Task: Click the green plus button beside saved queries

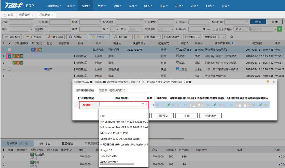Action: tap(280, 29)
